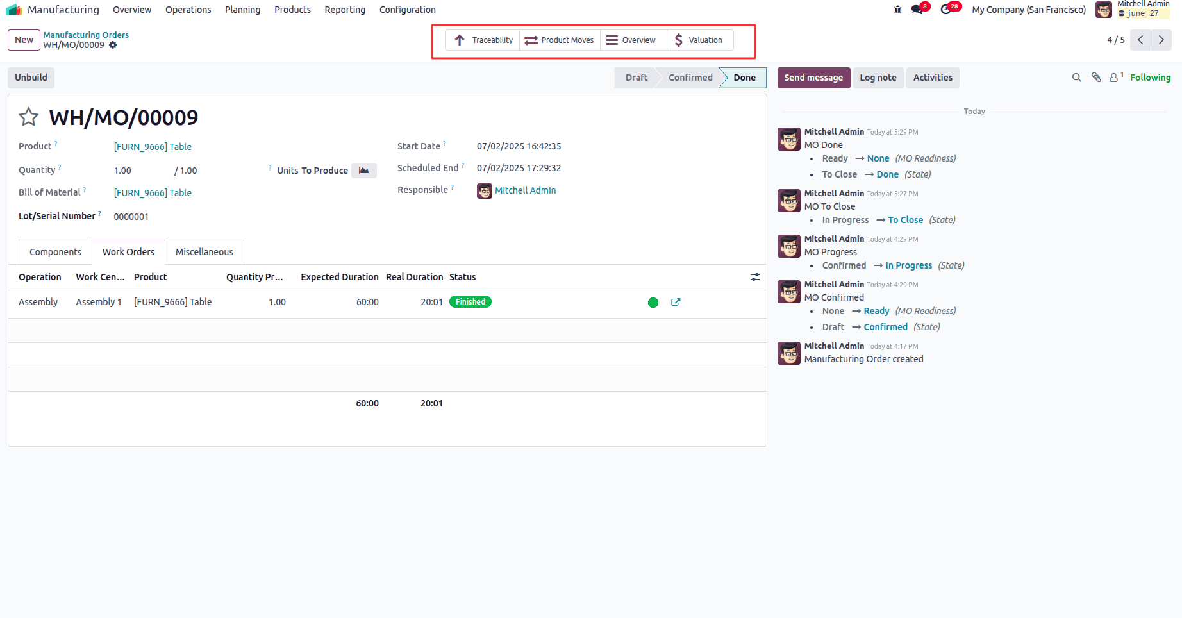Click the green status dot on Assembly row
Viewport: 1182px width, 618px height.
(653, 303)
